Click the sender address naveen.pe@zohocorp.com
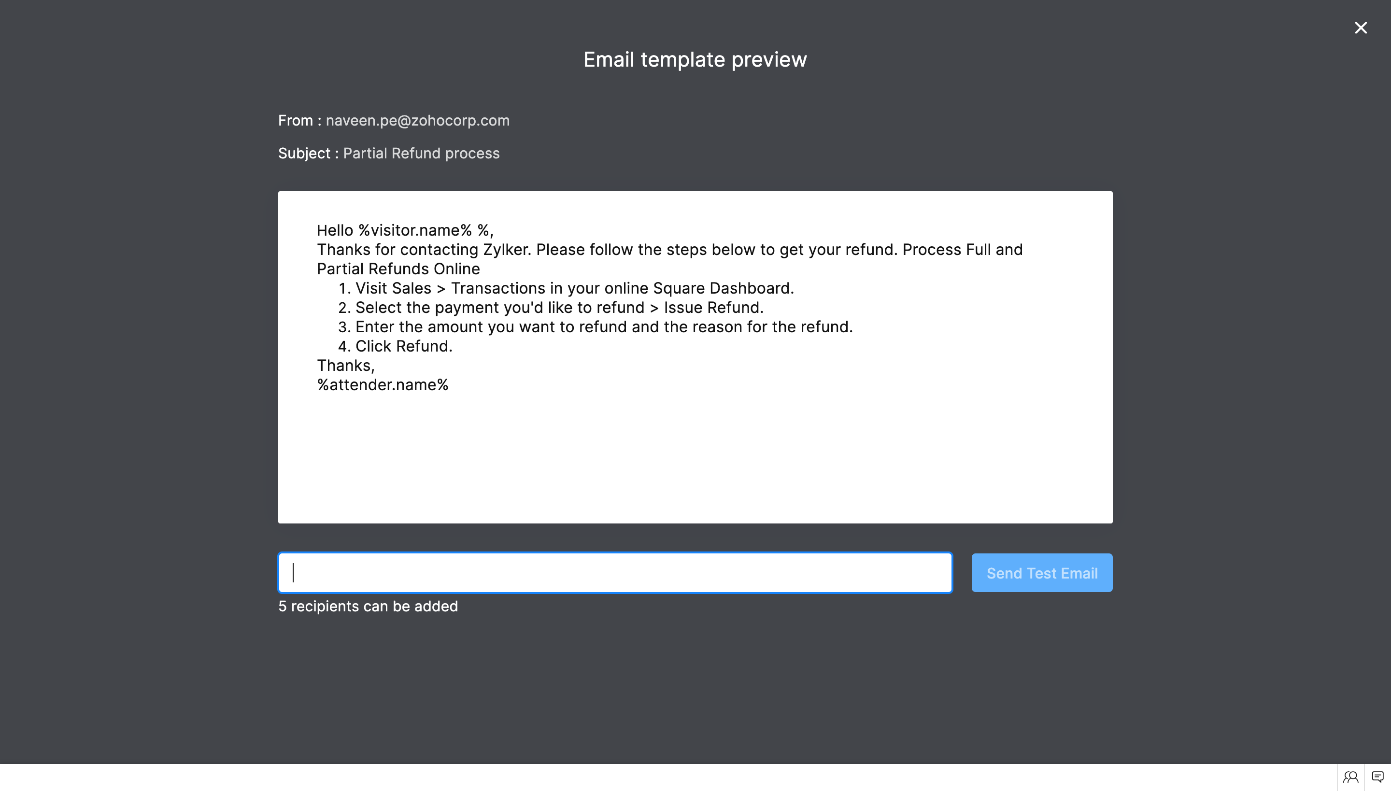This screenshot has height=791, width=1391. pos(417,121)
